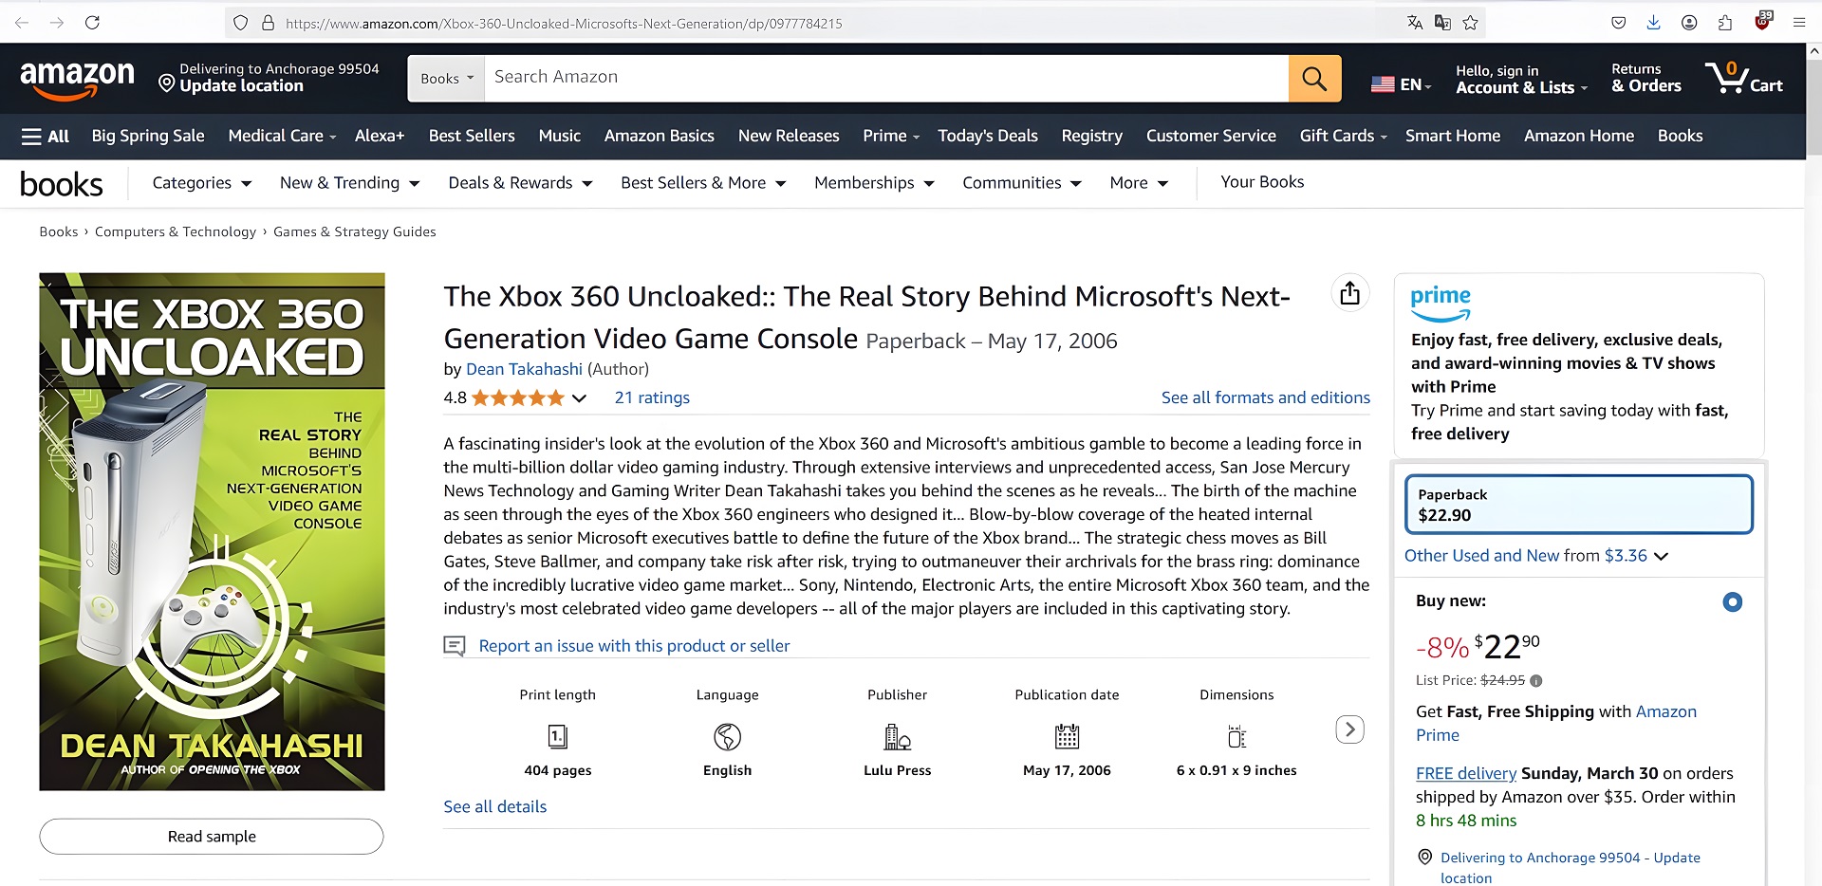Click the Search Amazon input field
The width and height of the screenshot is (1822, 886).
[x=885, y=79]
